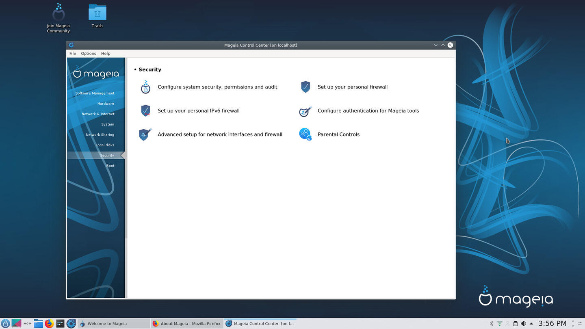Screen dimensions: 585x329
Task: Open Join Mageia Community desktop icon
Action: click(58, 18)
